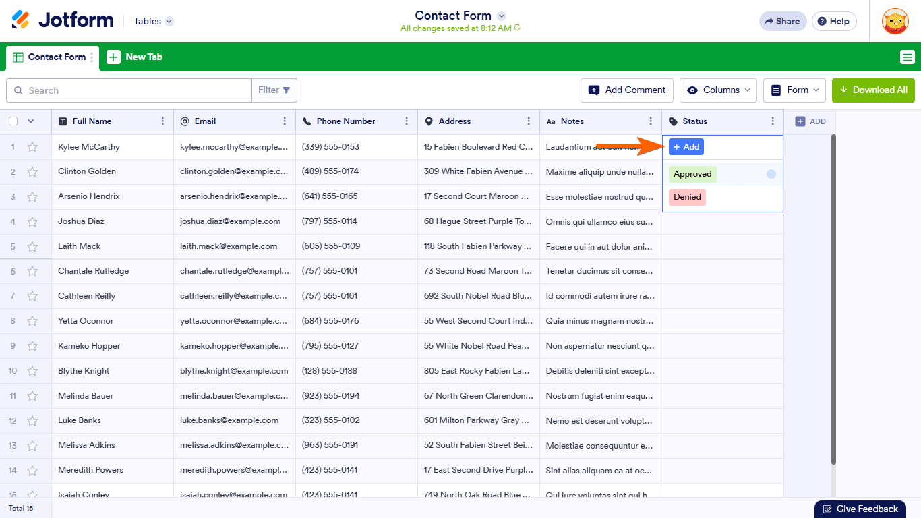Click Give Feedback
Image resolution: width=921 pixels, height=518 pixels.
coord(860,509)
